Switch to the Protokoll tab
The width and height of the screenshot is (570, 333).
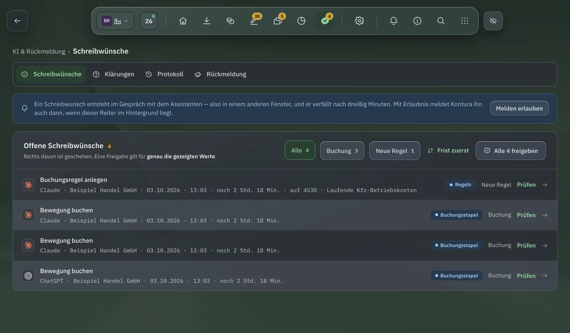point(164,74)
